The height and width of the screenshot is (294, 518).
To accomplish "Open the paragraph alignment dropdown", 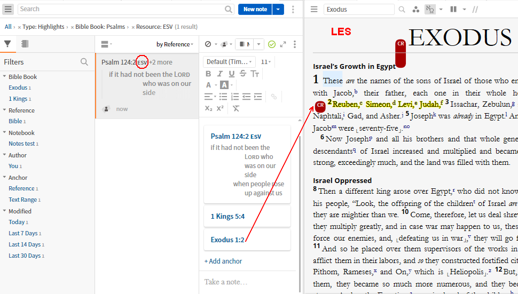I will point(210,97).
